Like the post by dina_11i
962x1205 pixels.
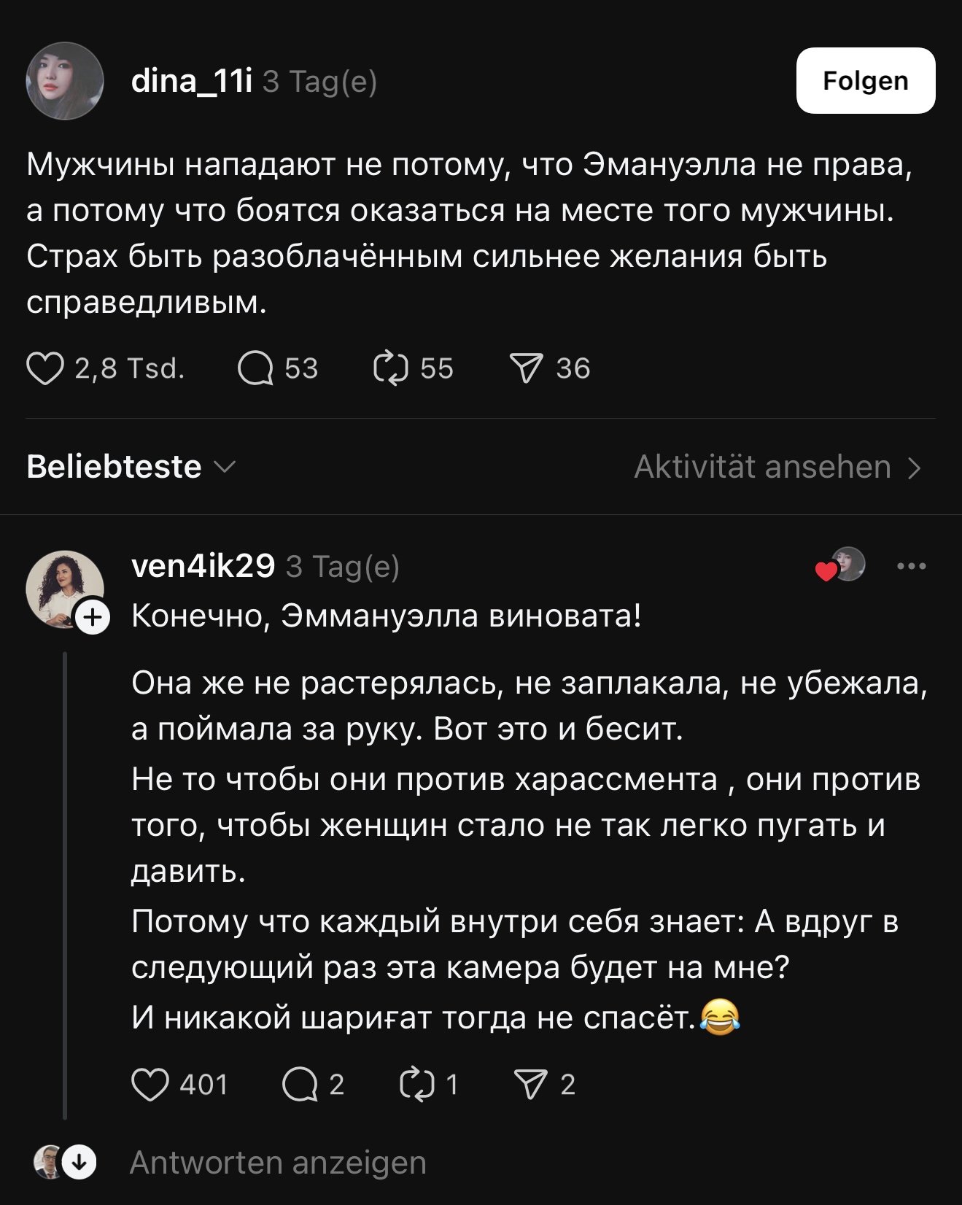pyautogui.click(x=45, y=368)
